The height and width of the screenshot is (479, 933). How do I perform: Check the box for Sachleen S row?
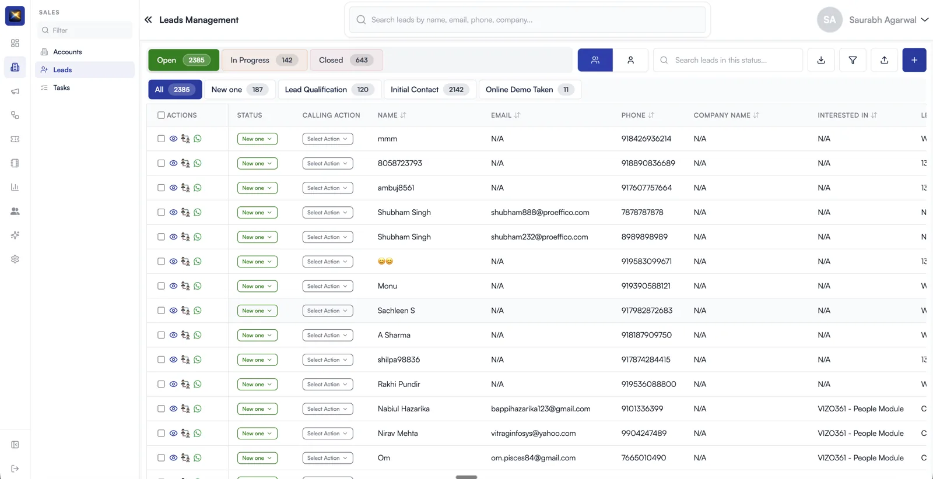coord(161,311)
